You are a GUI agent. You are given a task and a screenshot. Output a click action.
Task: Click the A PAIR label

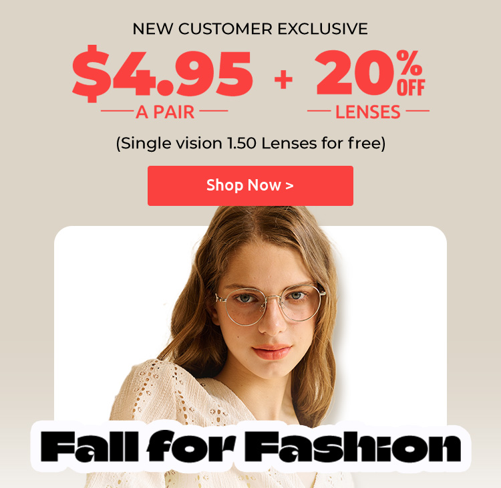[x=165, y=112]
